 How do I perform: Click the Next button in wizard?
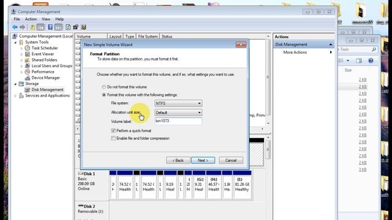tap(203, 160)
